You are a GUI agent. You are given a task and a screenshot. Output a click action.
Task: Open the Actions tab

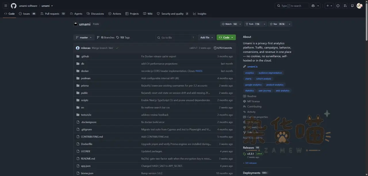pos(115,14)
